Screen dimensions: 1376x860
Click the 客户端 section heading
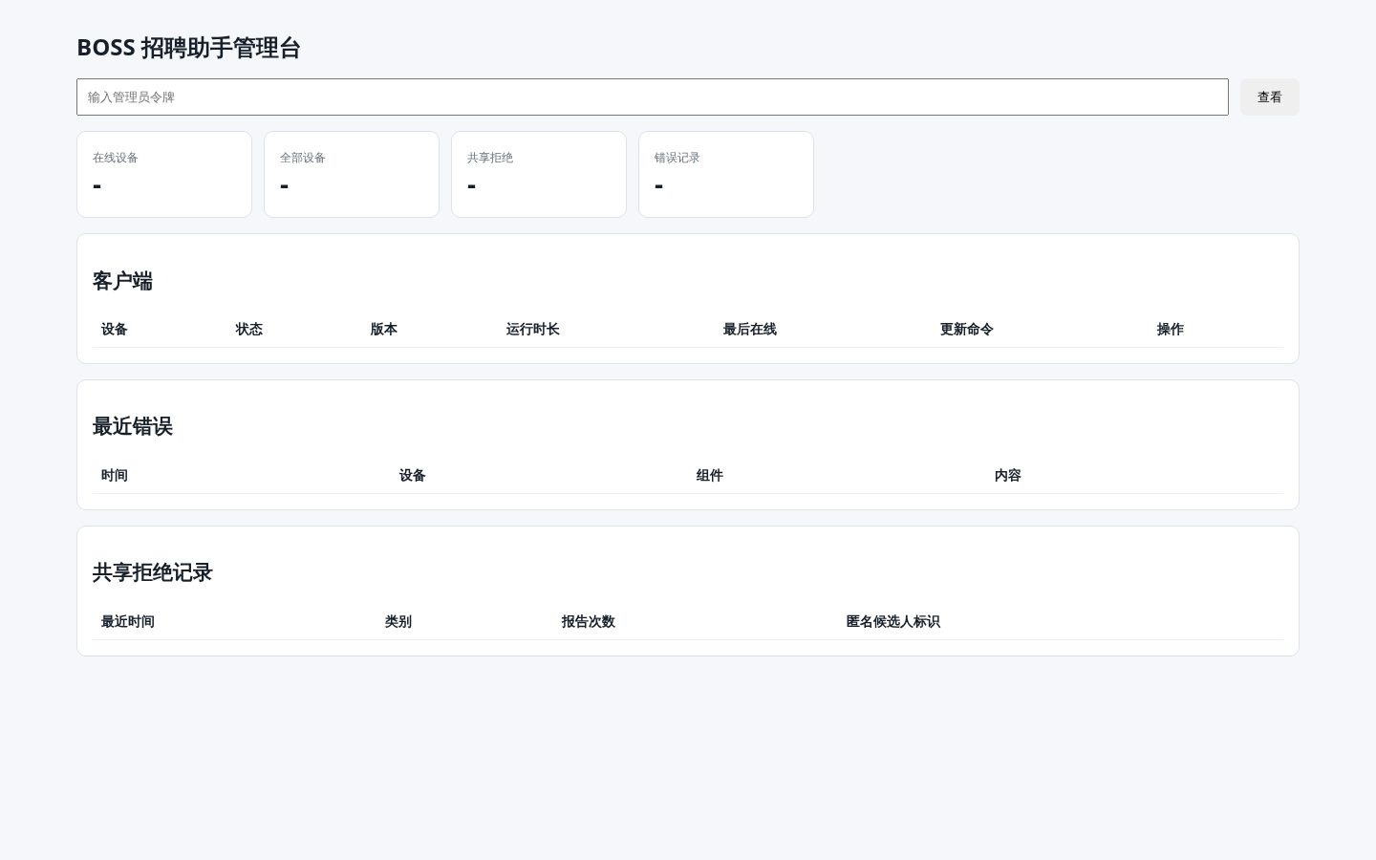[122, 281]
